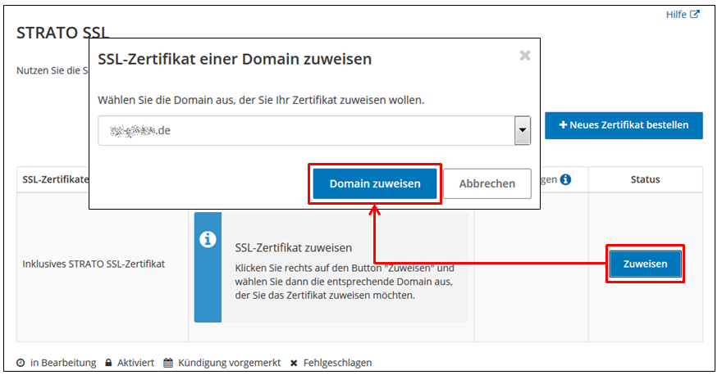
Task: Order new certificate via Neues Zertifikat bestellen
Action: click(624, 125)
